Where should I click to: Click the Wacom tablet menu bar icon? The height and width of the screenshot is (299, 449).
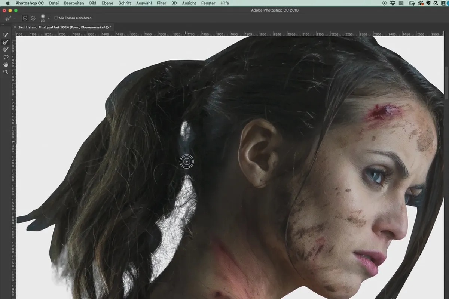(412, 3)
